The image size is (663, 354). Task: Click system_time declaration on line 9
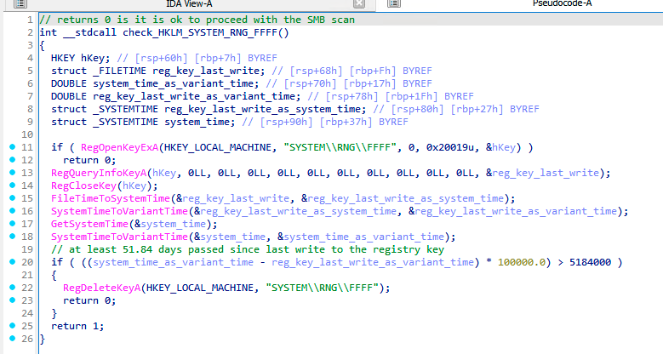pos(199,122)
